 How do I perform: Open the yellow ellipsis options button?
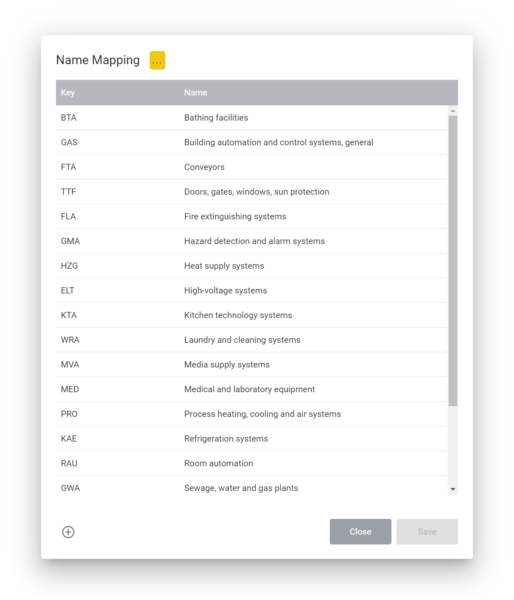tap(157, 60)
